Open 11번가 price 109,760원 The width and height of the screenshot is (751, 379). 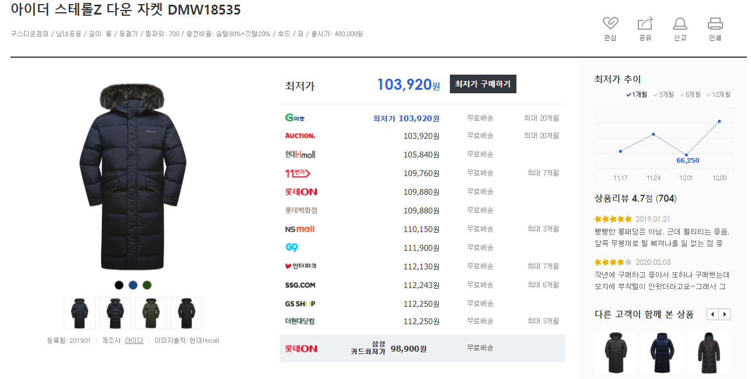pos(421,173)
